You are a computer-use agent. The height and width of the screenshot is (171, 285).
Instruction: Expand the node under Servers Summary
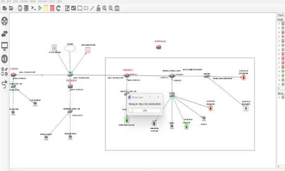click(279, 97)
